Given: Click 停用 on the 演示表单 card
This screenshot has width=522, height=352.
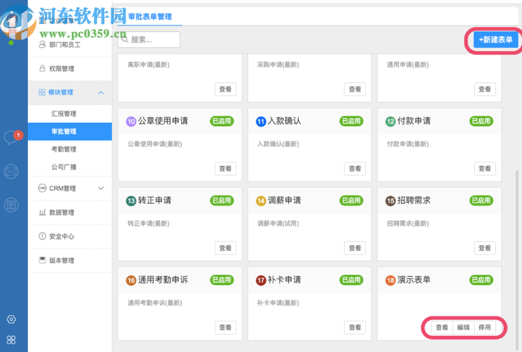Looking at the screenshot, I should click(484, 327).
